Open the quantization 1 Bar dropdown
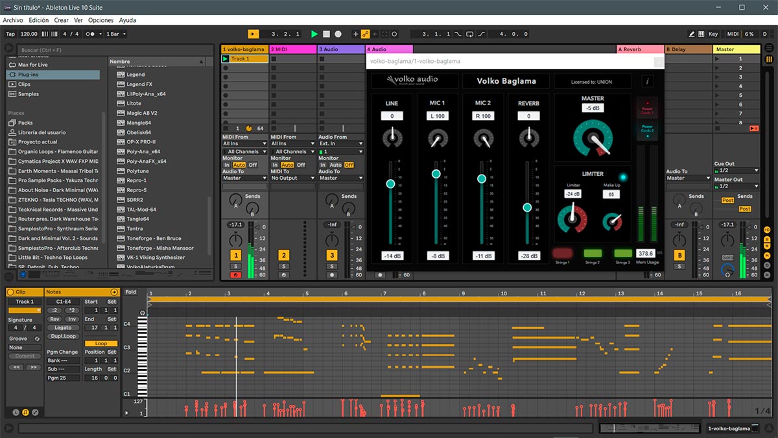The image size is (778, 438). 115,34
